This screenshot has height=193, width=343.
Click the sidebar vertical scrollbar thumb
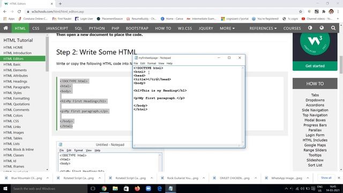(x=47, y=54)
